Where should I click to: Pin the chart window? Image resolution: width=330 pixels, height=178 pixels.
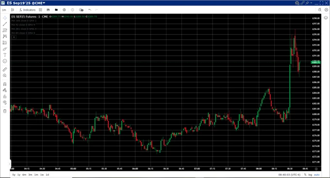coord(308,3)
